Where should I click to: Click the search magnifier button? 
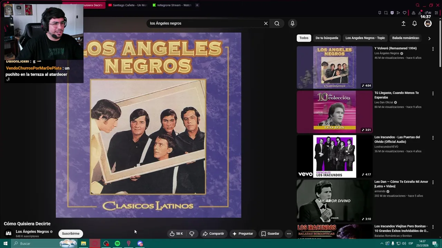click(x=277, y=23)
